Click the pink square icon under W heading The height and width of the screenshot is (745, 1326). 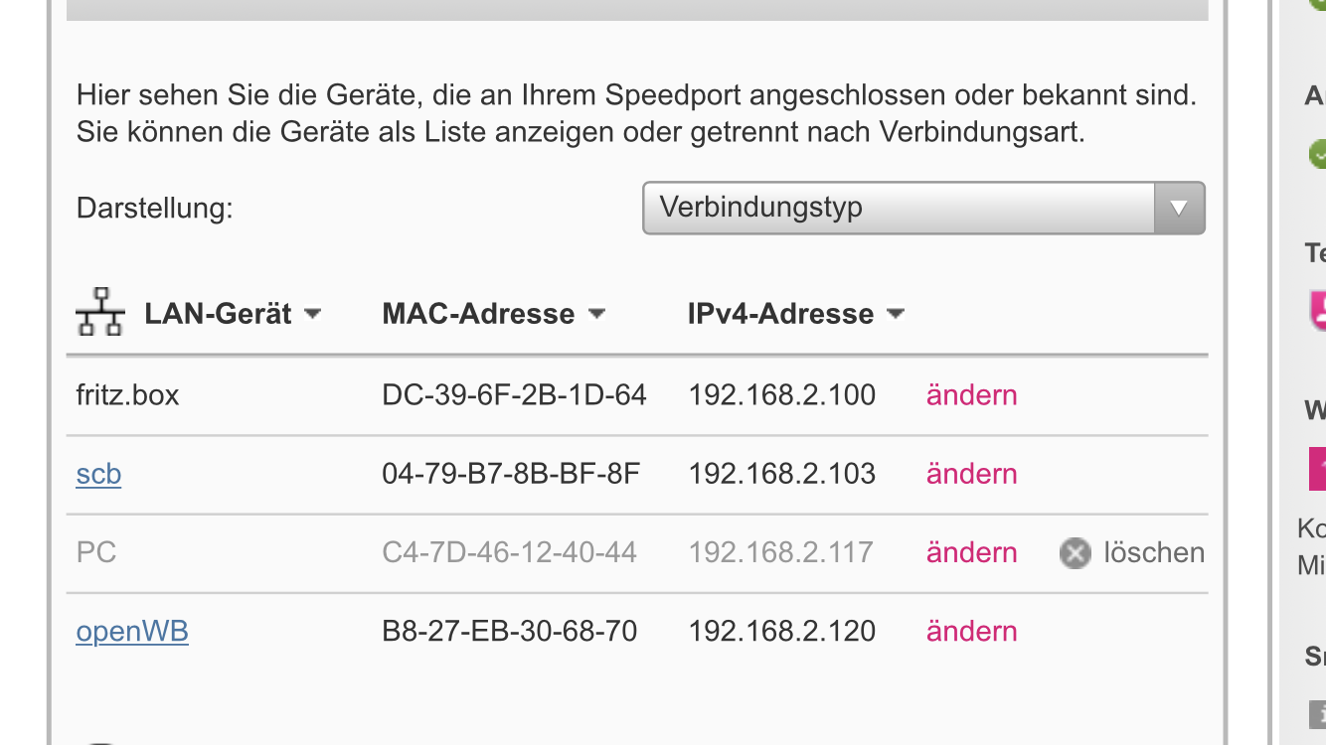[x=1318, y=467]
